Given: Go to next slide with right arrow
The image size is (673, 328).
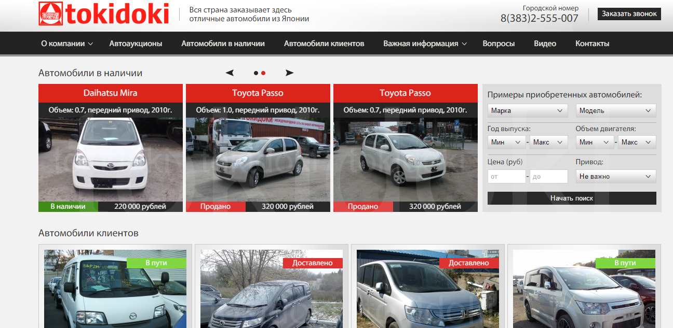Looking at the screenshot, I should pos(289,73).
